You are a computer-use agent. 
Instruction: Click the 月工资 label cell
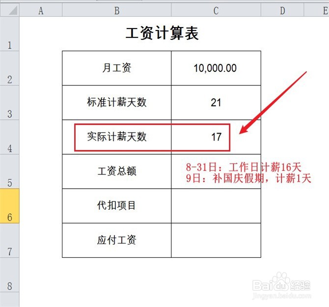point(117,68)
